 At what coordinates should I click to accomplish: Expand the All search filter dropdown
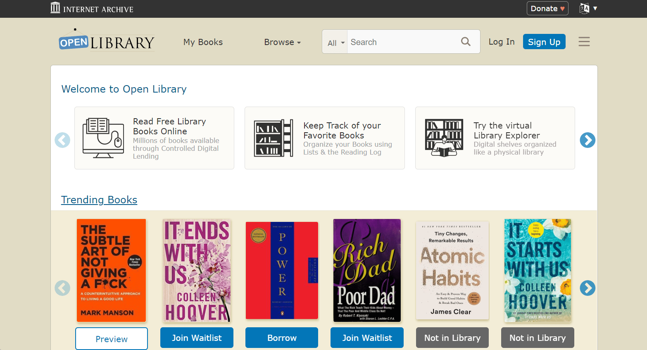coord(336,43)
